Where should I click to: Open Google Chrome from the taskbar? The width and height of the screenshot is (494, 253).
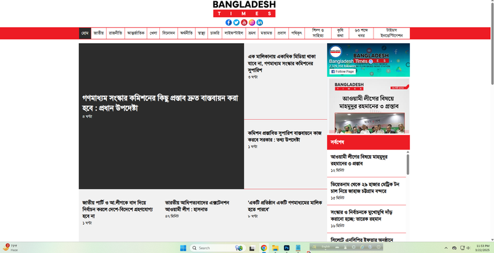click(264, 248)
